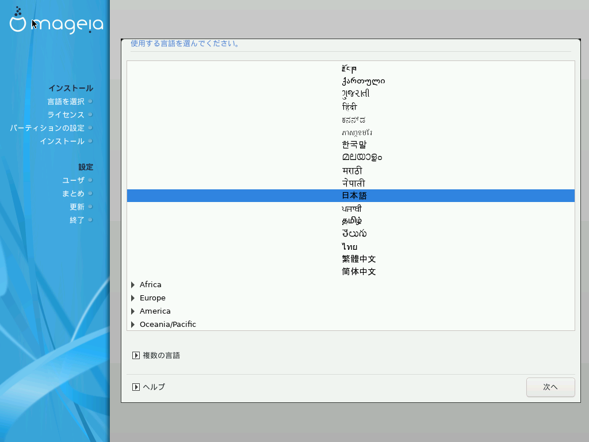Select ไทย in the language list

[x=351, y=246]
